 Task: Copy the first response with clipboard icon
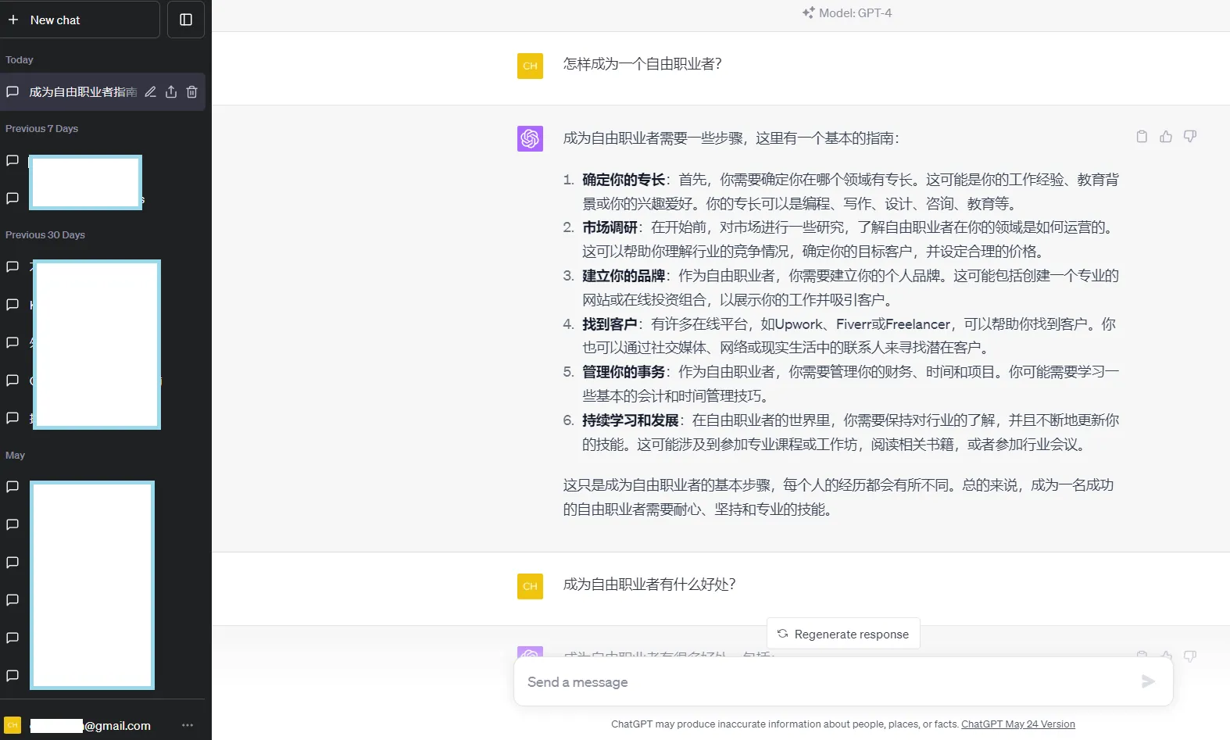click(1142, 137)
